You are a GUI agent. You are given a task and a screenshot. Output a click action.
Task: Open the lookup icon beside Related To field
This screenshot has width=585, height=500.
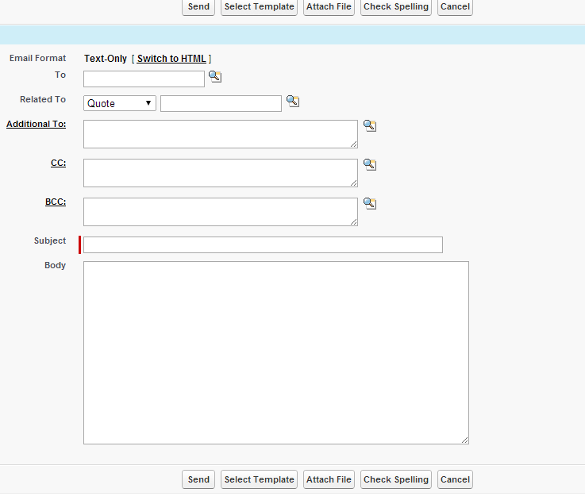(293, 101)
